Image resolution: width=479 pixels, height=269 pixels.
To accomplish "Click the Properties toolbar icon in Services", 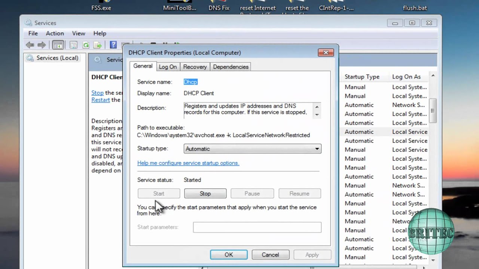I will [74, 45].
